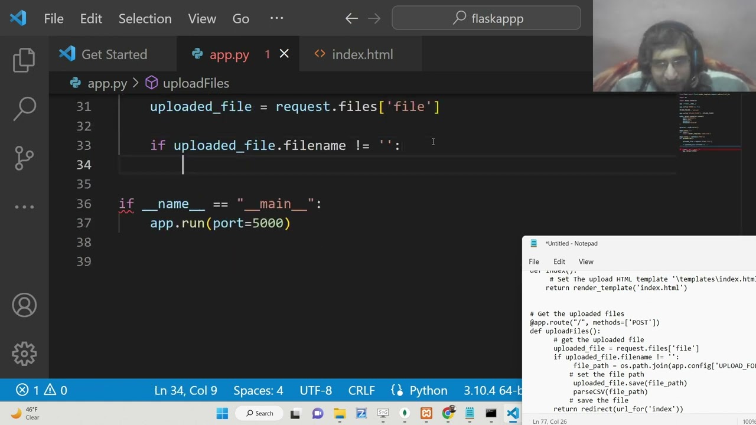Image resolution: width=756 pixels, height=425 pixels.
Task: Go back with the left arrow
Action: coord(351,19)
